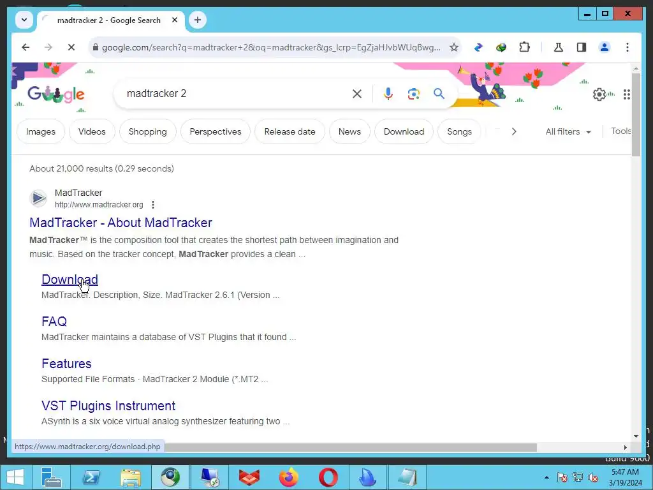The width and height of the screenshot is (653, 490).
Task: Open Server Manager from taskbar
Action: [52, 477]
